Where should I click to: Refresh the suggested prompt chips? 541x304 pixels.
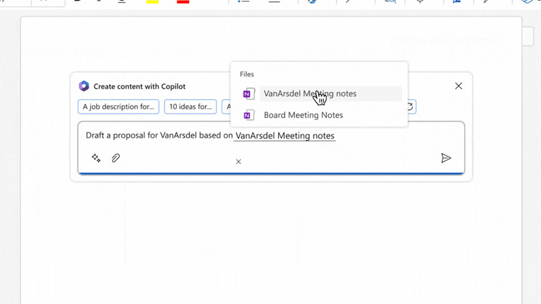410,106
